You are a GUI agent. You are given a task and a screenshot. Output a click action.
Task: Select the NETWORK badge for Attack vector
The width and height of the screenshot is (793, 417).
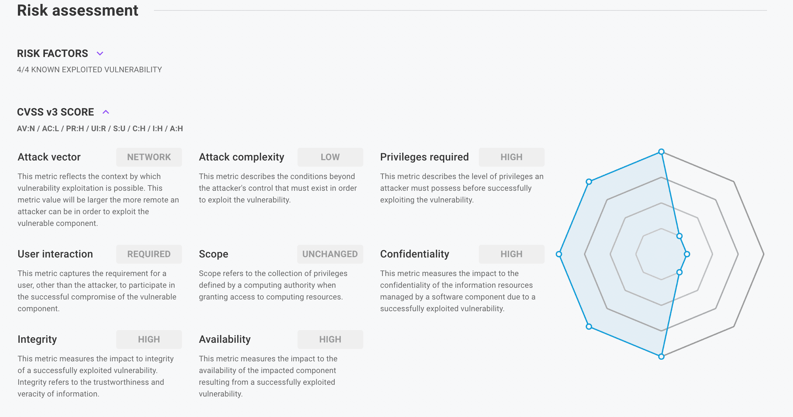click(x=149, y=157)
